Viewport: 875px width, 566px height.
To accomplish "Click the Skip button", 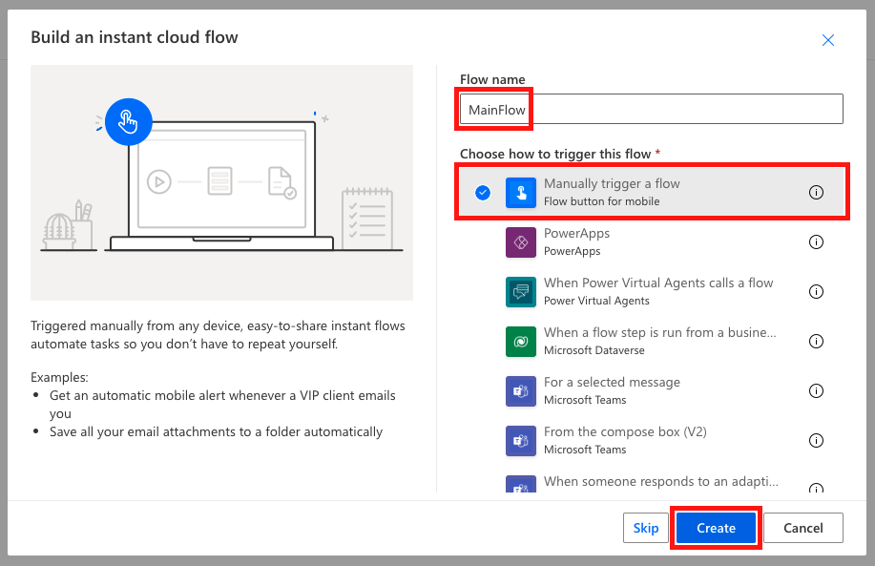I will [646, 527].
